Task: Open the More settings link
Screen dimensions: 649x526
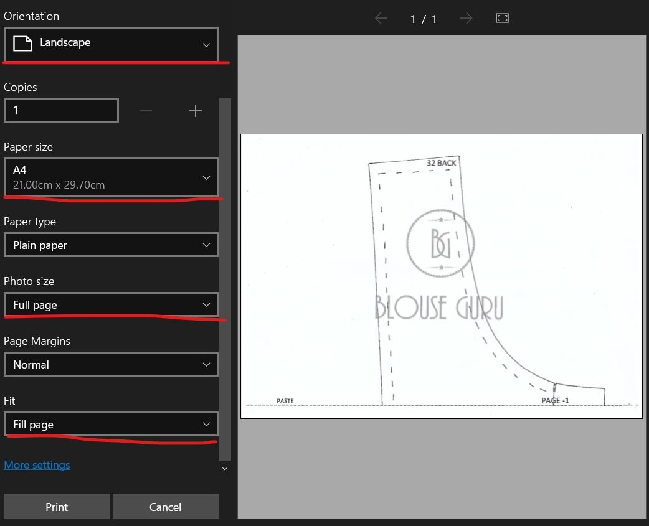Action: pos(37,465)
